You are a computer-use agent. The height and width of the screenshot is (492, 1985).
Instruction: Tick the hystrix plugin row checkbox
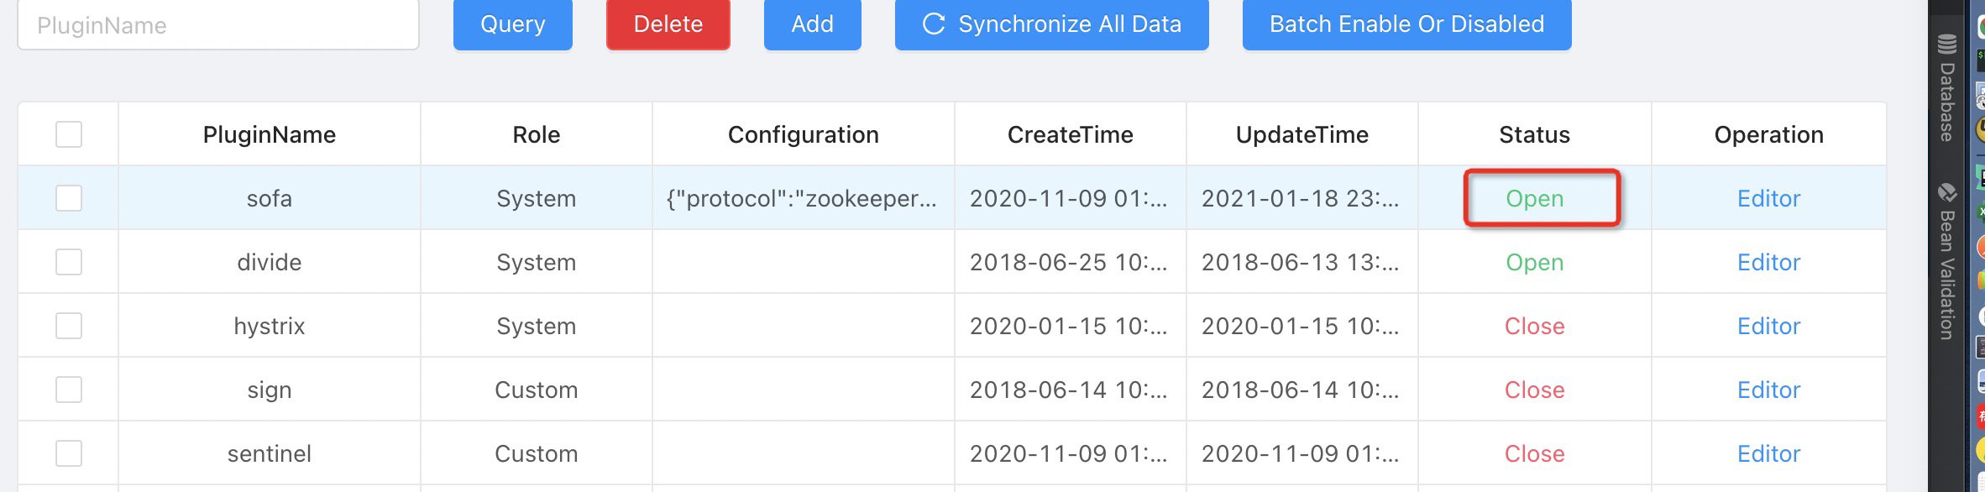[x=69, y=326]
